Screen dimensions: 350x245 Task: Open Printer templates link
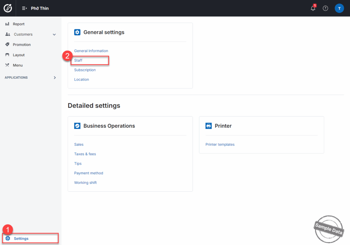coord(220,144)
